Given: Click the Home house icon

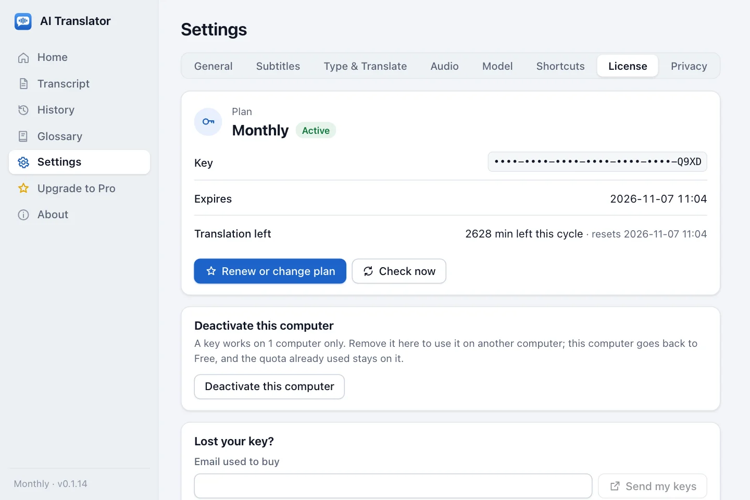Looking at the screenshot, I should pyautogui.click(x=23, y=58).
